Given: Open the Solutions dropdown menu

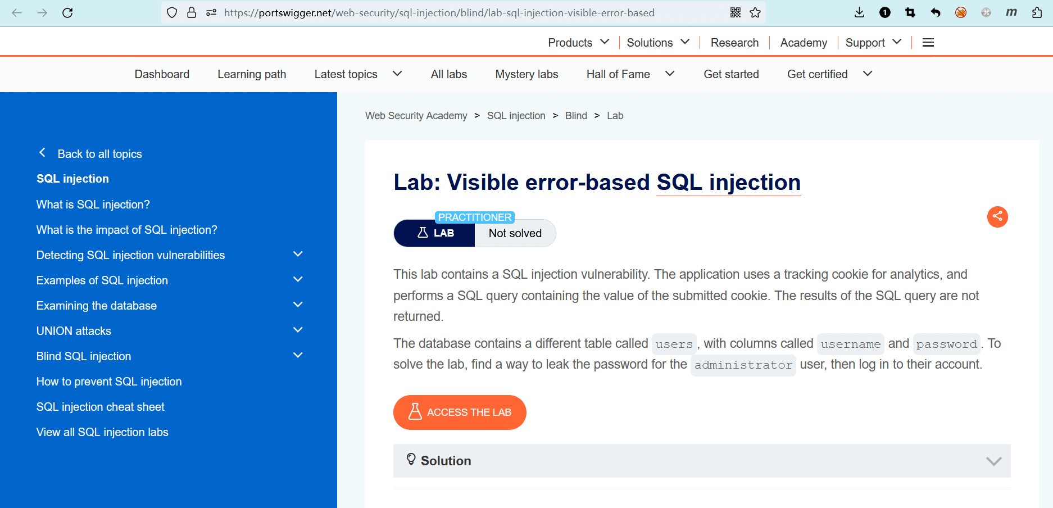Looking at the screenshot, I should [x=658, y=43].
